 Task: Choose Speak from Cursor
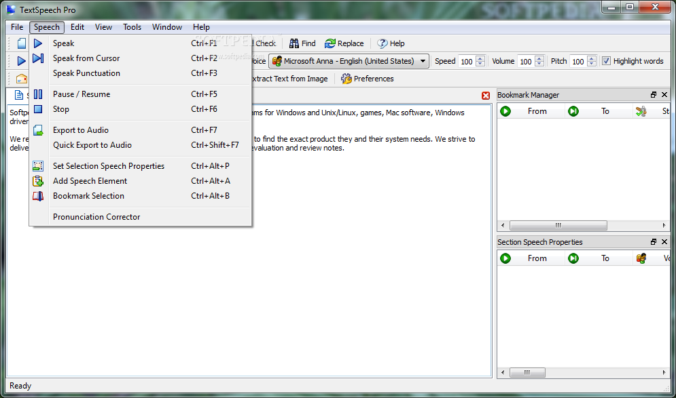(x=141, y=58)
